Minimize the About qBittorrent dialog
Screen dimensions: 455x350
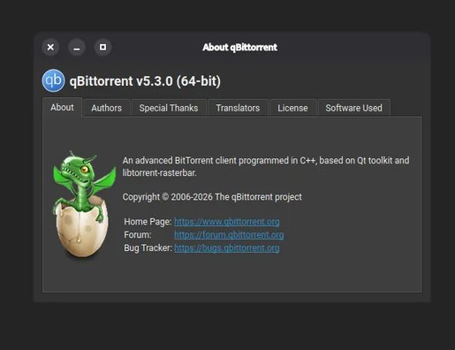tap(77, 47)
